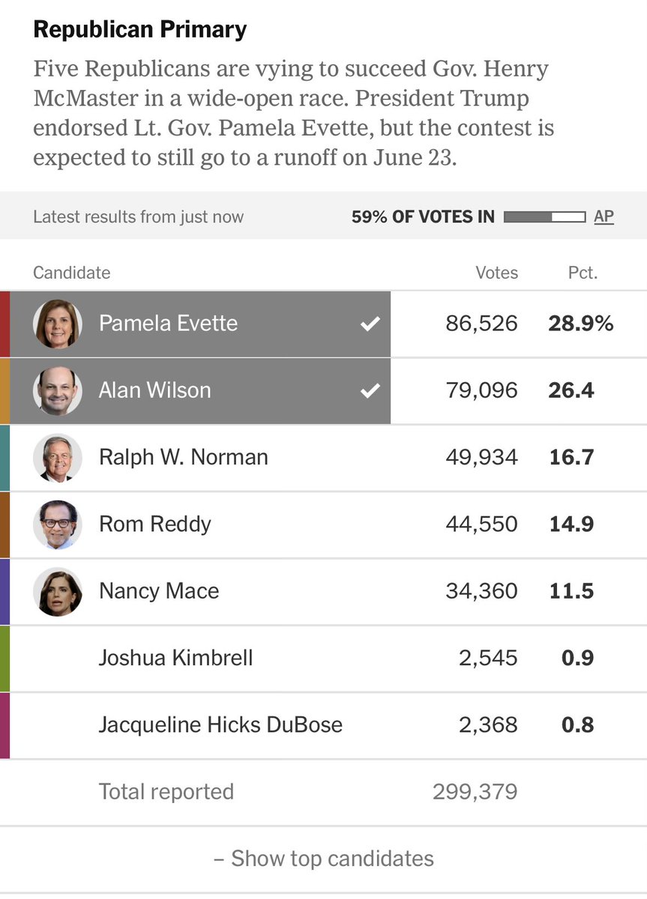
Task: Click the Pct. column header
Action: click(x=583, y=273)
